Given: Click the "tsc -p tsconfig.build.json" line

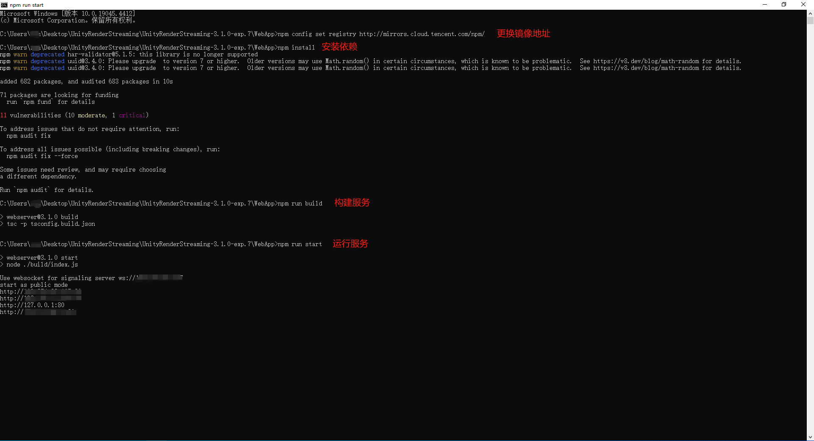Looking at the screenshot, I should [x=50, y=224].
